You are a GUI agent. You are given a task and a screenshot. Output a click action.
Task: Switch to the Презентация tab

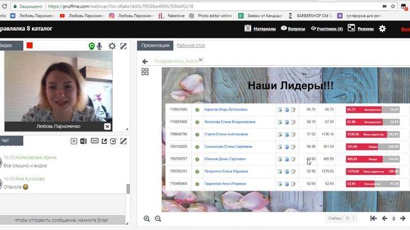pos(155,45)
